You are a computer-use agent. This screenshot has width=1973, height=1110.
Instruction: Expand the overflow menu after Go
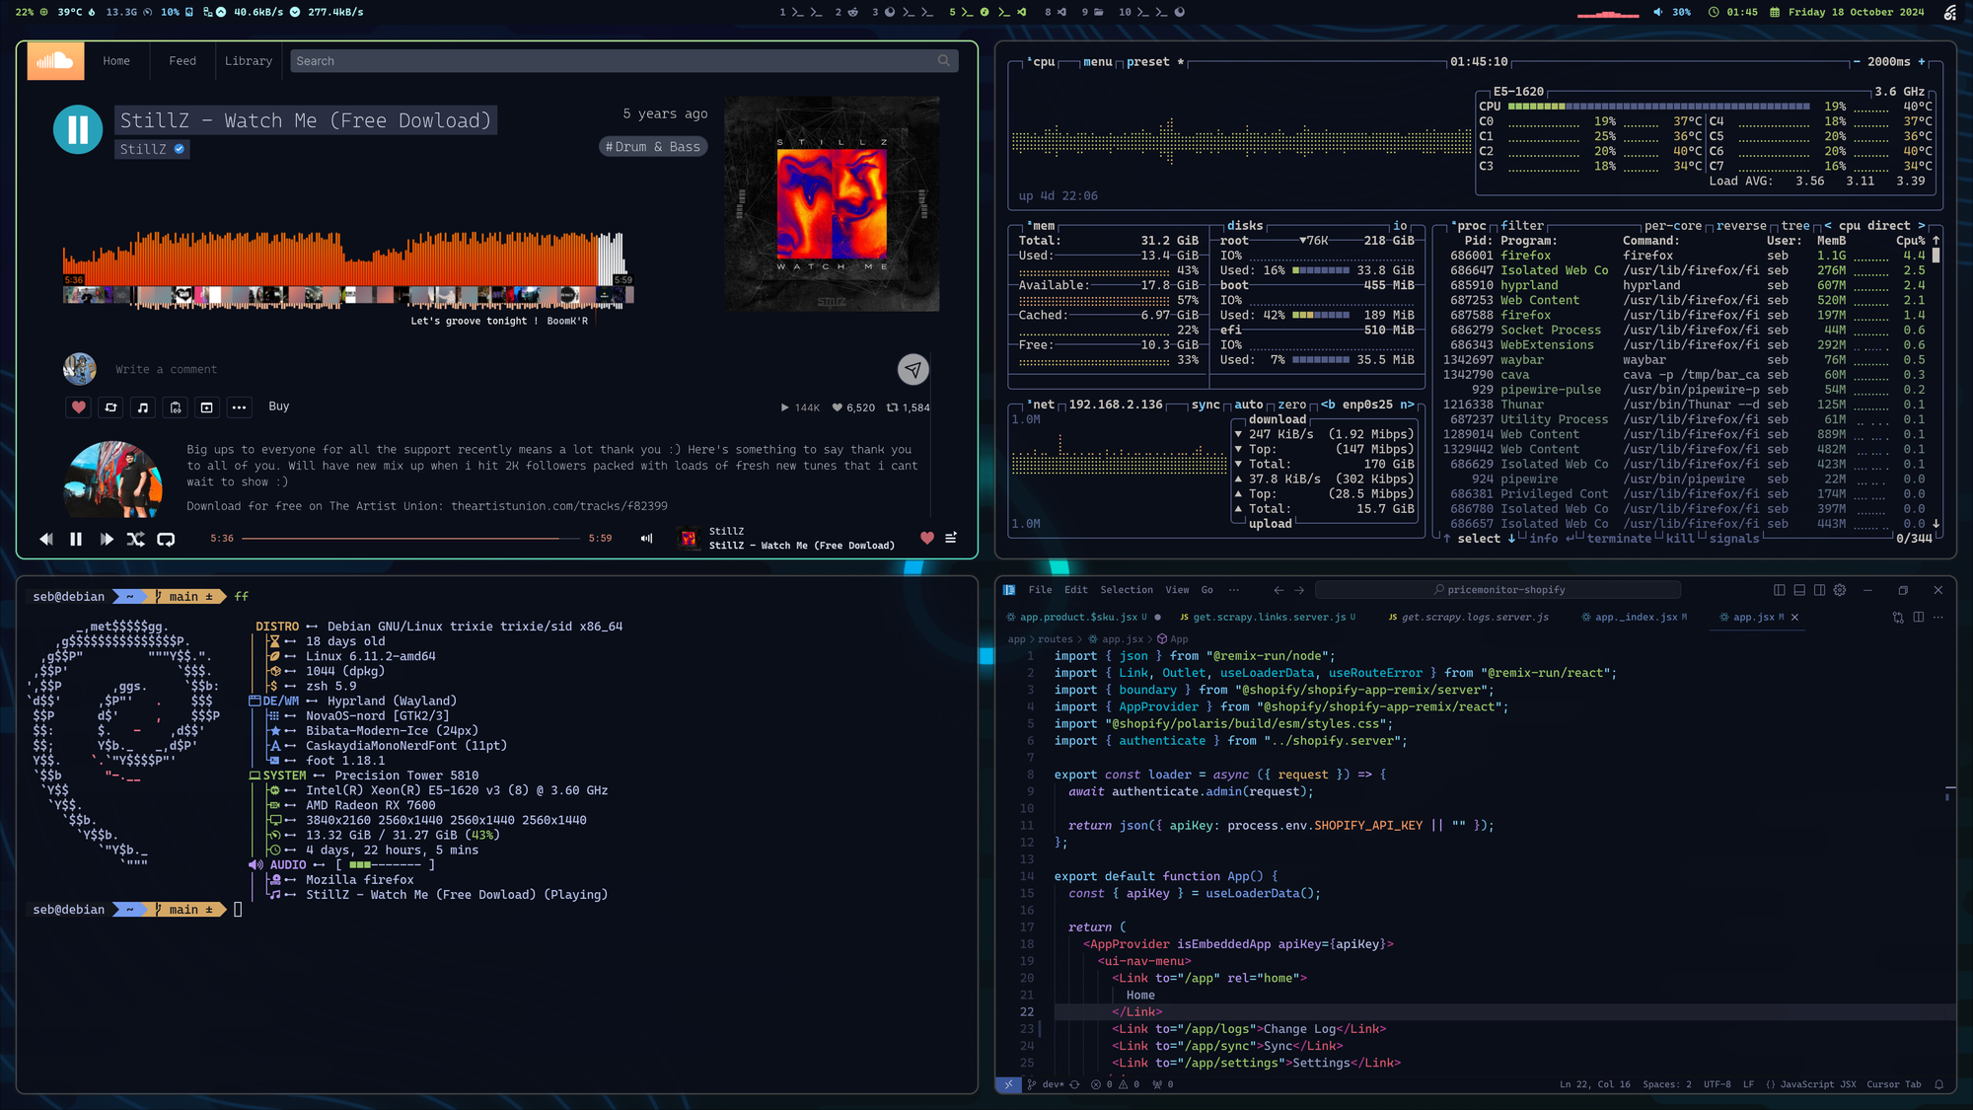click(x=1234, y=590)
